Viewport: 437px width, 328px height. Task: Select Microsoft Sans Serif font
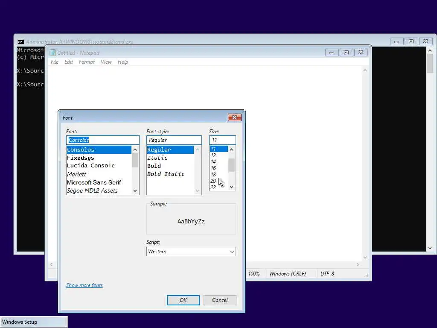[99, 182]
